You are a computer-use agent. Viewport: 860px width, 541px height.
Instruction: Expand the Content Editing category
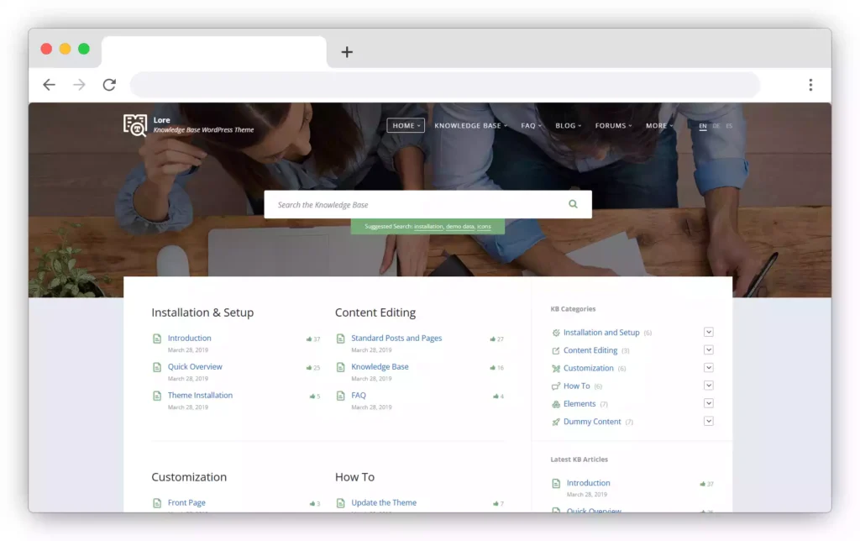point(709,350)
